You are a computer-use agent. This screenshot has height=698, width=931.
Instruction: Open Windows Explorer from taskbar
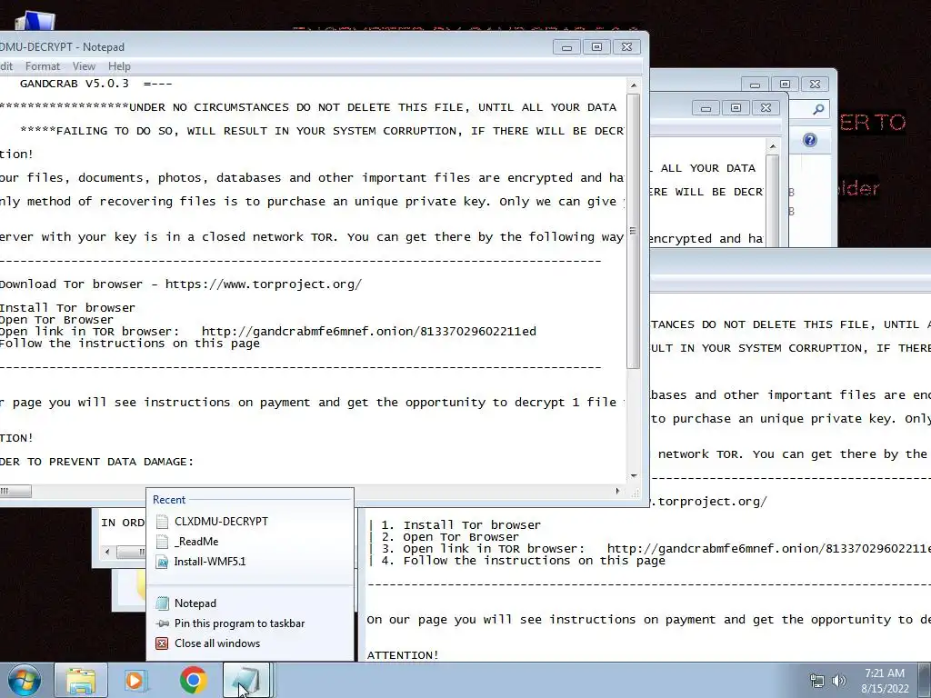[81, 680]
